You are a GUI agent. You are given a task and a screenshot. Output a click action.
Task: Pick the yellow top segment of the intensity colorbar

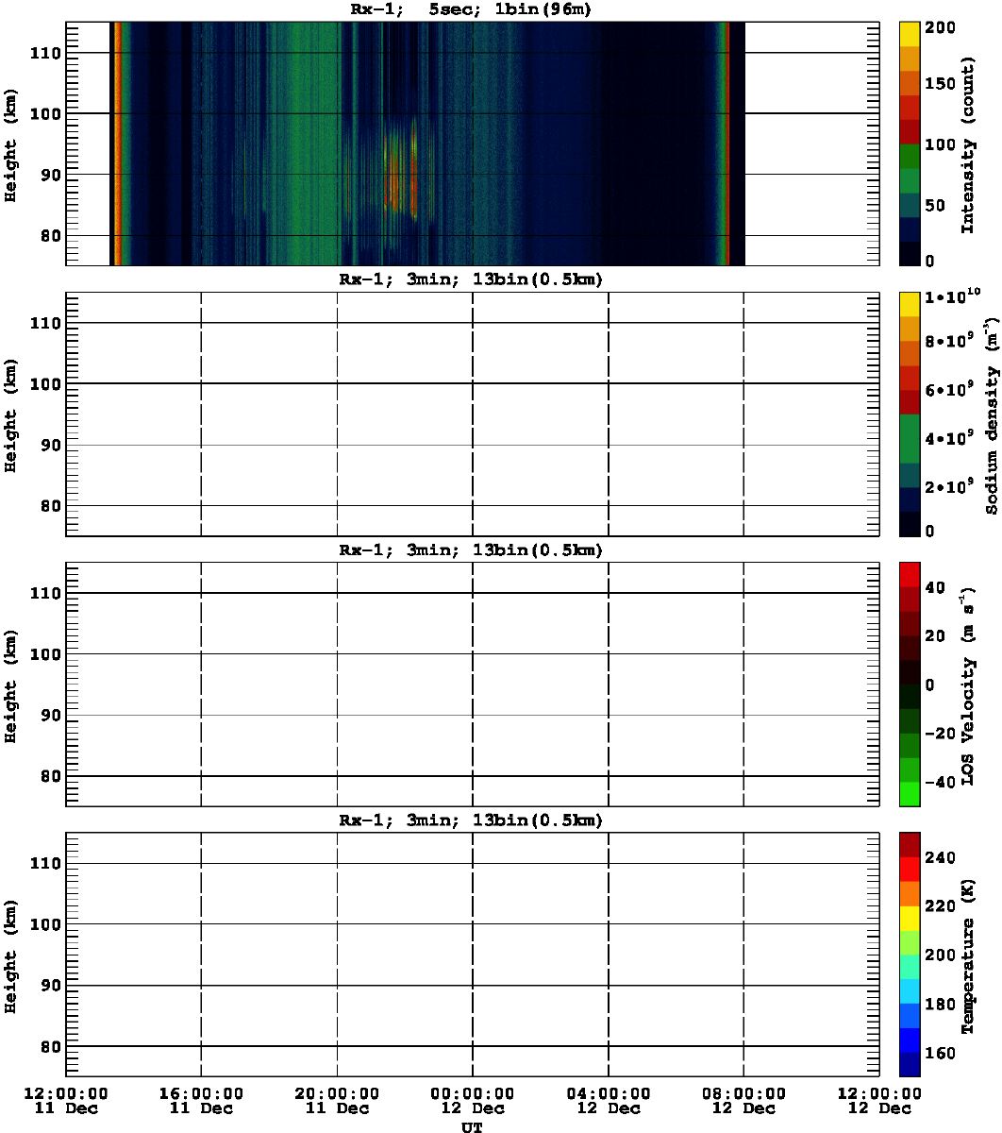click(910, 33)
